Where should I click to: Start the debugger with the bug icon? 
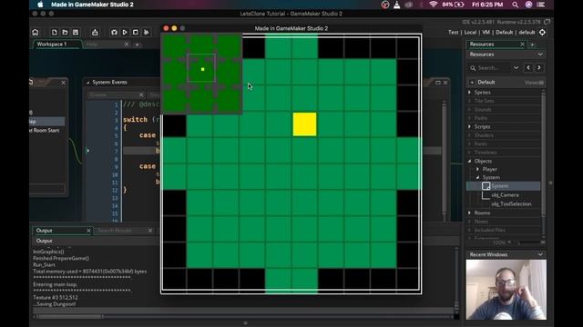click(x=114, y=33)
